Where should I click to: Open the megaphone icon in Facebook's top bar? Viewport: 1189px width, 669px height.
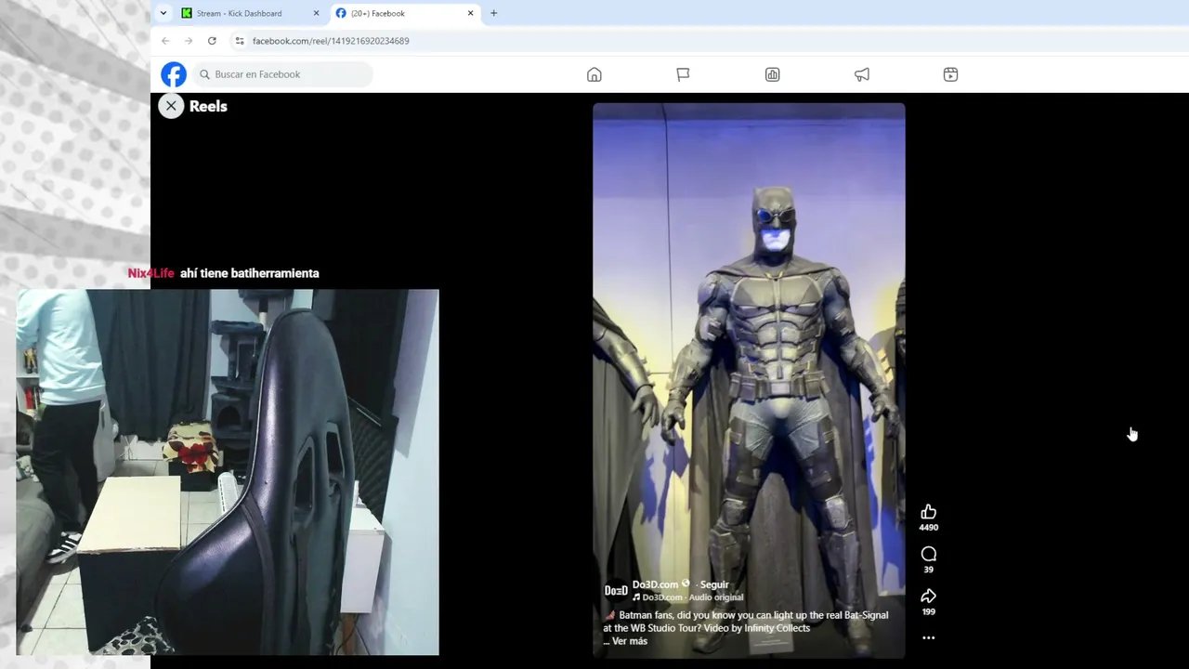[x=861, y=74]
